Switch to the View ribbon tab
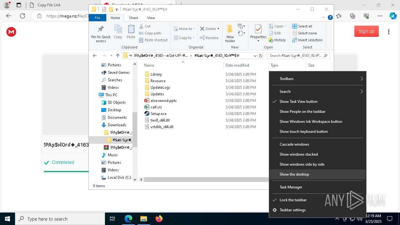Screen dimensions: 400x225 pyautogui.click(x=151, y=18)
